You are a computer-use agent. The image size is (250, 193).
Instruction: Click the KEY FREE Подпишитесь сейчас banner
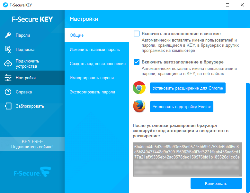(x=32, y=144)
